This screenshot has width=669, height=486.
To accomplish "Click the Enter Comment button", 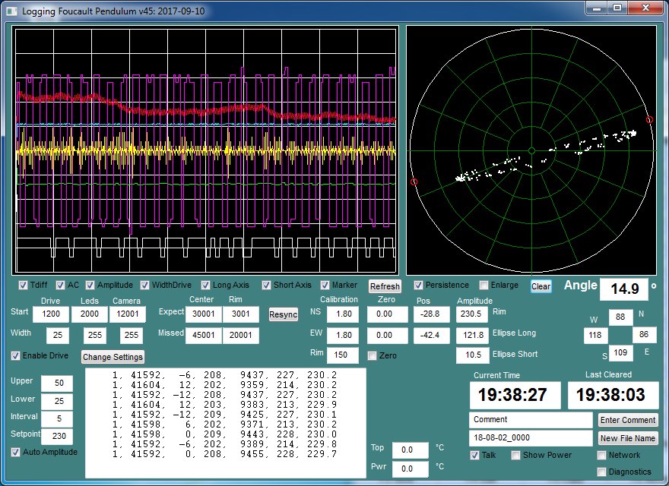I will tap(628, 420).
